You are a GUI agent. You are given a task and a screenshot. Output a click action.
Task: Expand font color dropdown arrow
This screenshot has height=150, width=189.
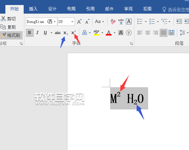click(x=114, y=33)
